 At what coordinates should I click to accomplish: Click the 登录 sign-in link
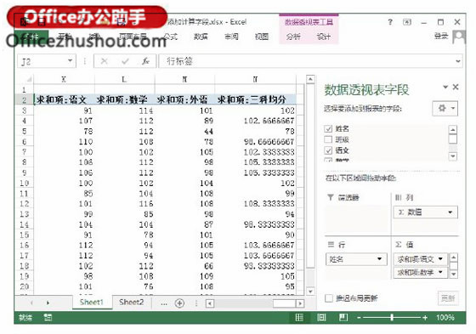pyautogui.click(x=441, y=36)
